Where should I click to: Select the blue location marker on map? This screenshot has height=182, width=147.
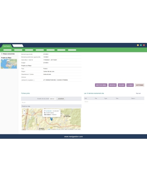point(51,119)
